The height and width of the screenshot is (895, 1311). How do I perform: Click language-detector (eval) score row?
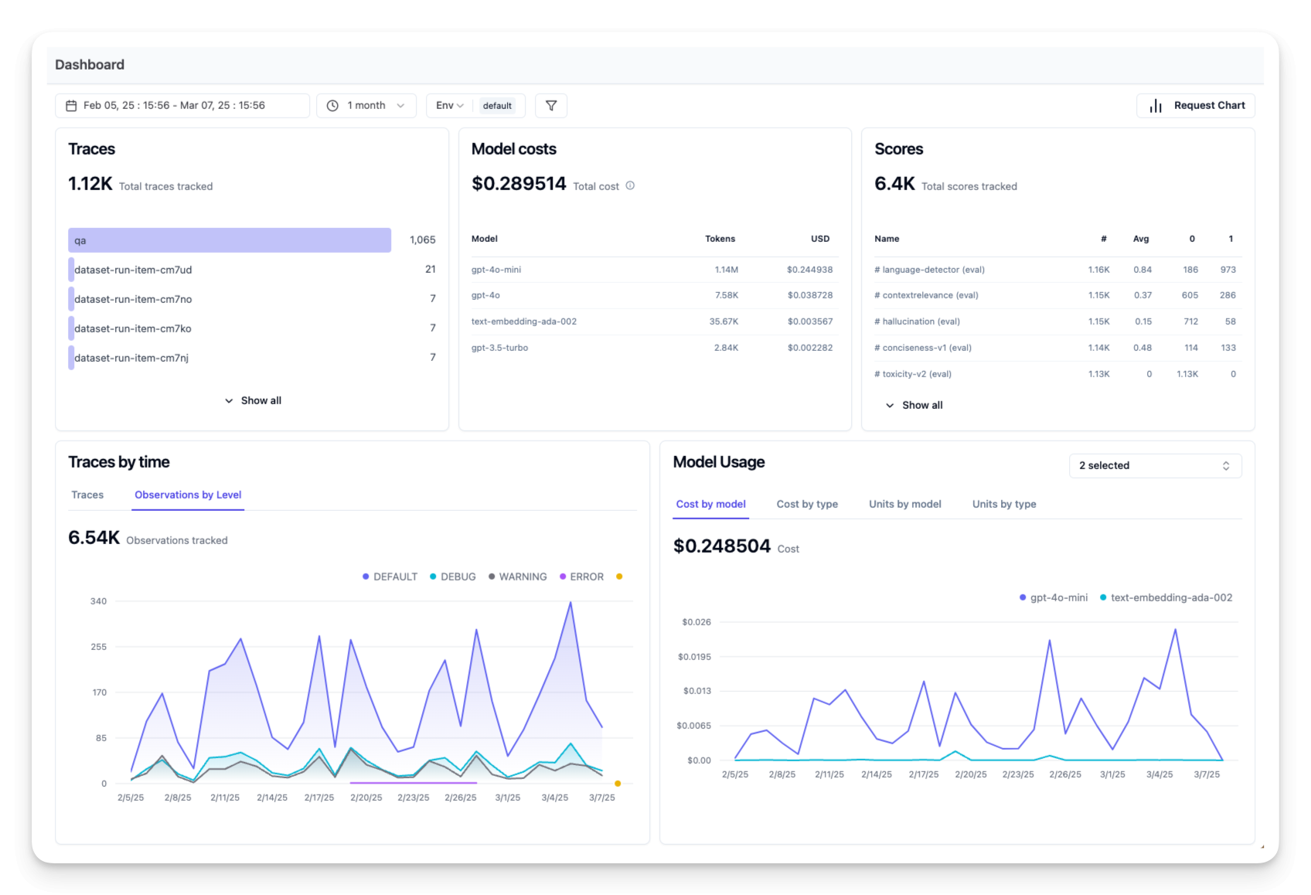(x=1057, y=270)
